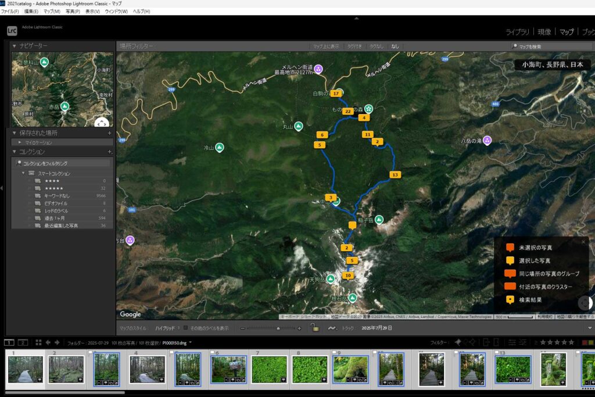Select the secondary display button labeled 2
Viewport: 595px width, 397px height.
pos(23,343)
